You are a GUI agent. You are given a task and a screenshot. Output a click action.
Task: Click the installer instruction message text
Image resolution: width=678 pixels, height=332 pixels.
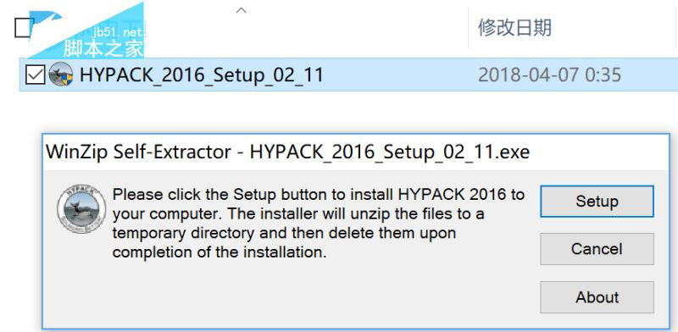(319, 223)
